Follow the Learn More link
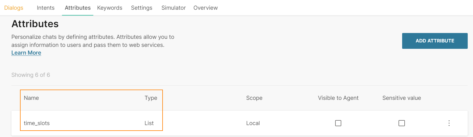The image size is (473, 137). click(x=26, y=53)
